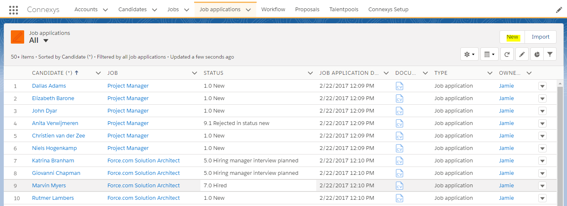Switch to the Workflow tab
The height and width of the screenshot is (206, 567).
tap(273, 9)
